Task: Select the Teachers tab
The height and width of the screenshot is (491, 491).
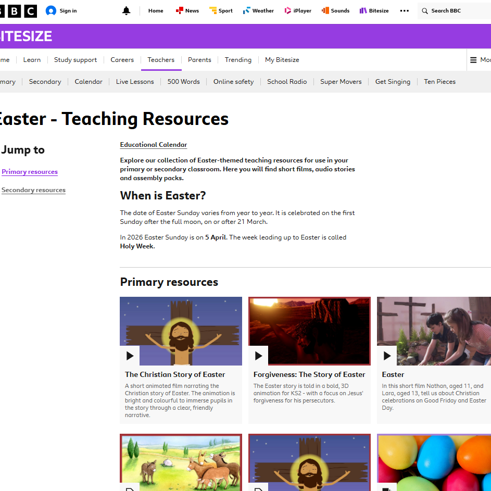Action: coord(161,60)
